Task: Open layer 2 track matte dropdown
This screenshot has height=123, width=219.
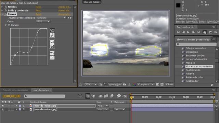Action: 119,109
